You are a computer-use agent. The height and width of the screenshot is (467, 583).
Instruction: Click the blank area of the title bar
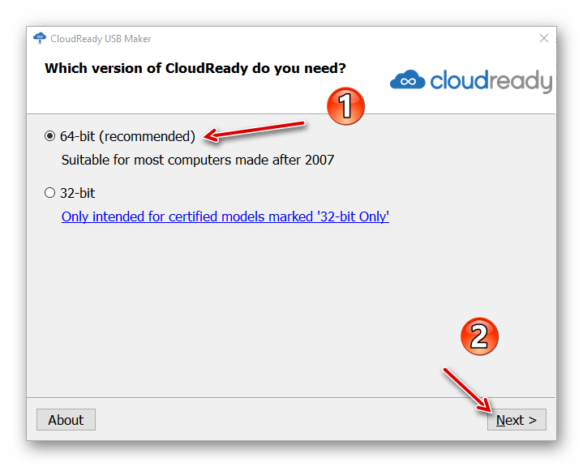[324, 38]
